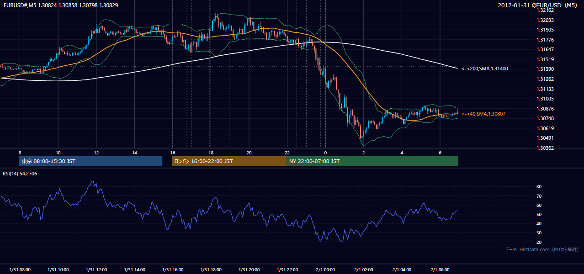Click price axis value 1.31776
The image size is (584, 274).
545,40
